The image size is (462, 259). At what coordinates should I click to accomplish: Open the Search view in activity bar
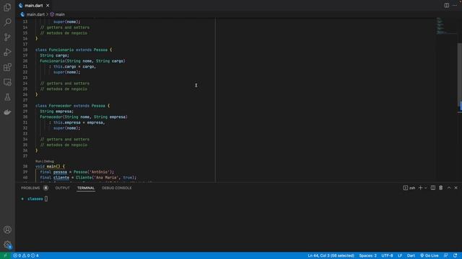click(7, 22)
